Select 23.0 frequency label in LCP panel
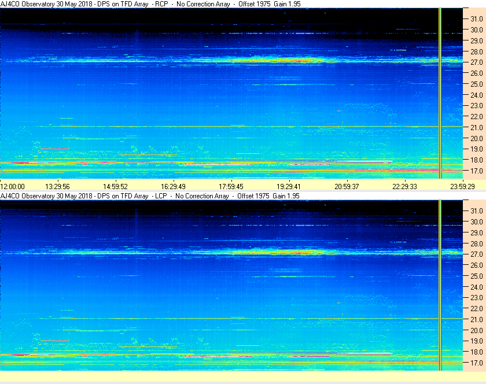The height and width of the screenshot is (384, 486). 477,297
